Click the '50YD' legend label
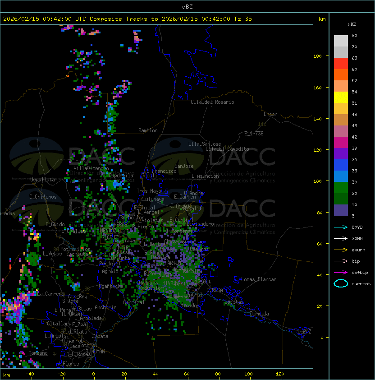This screenshot has width=375, height=380. pos(357,227)
